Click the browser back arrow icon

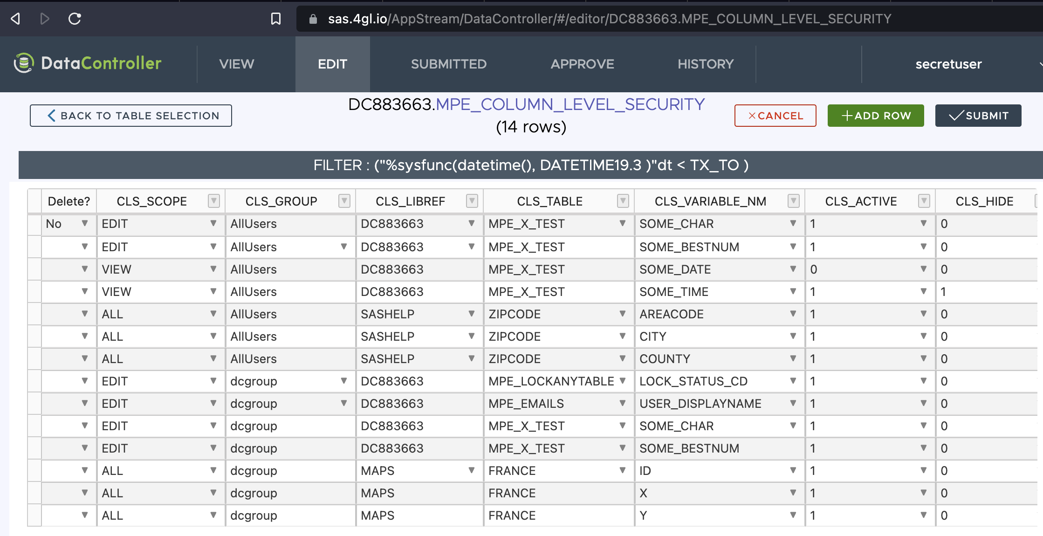point(15,19)
